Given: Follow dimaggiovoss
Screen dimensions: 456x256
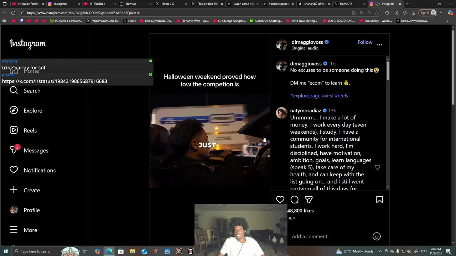Looking at the screenshot, I should (x=365, y=42).
